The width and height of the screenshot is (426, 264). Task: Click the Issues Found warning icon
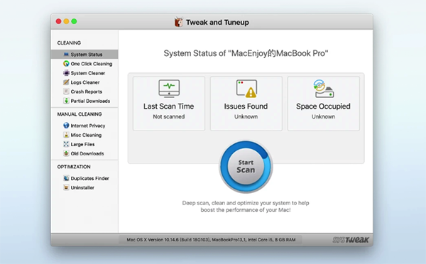246,89
